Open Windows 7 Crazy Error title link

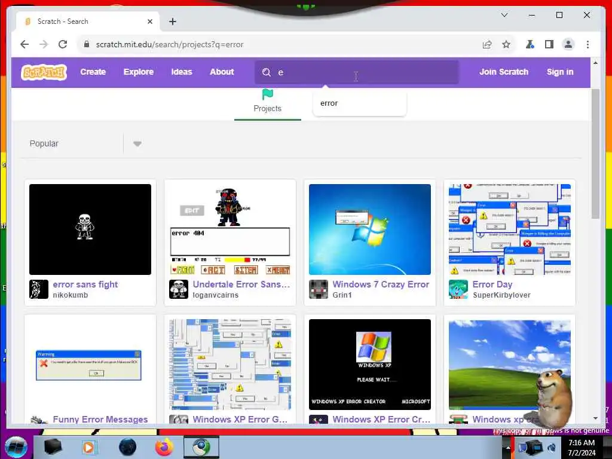[x=381, y=284]
